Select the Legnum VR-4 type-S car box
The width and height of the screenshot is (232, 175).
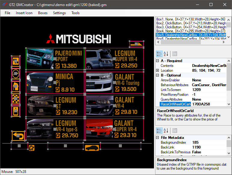(55, 129)
